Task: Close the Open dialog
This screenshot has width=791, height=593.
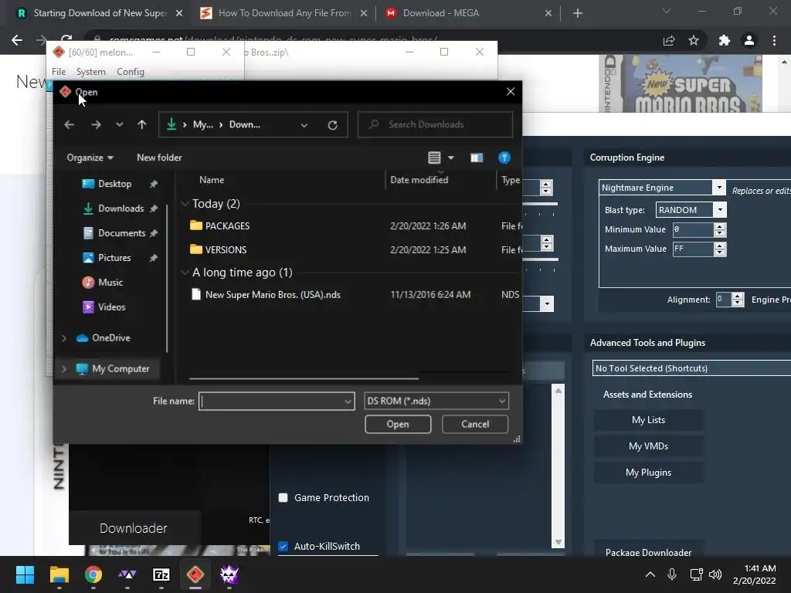Action: 511,91
